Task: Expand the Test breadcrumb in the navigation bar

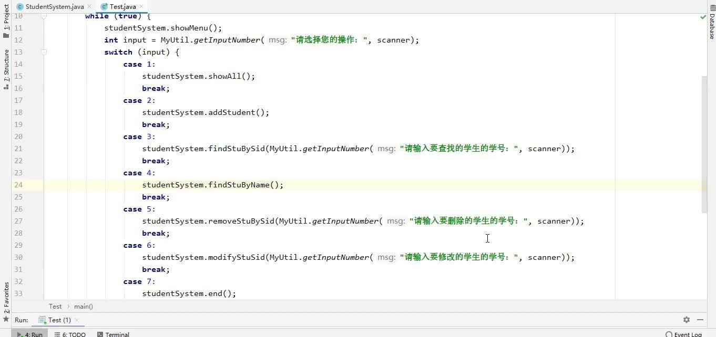Action: pyautogui.click(x=55, y=306)
